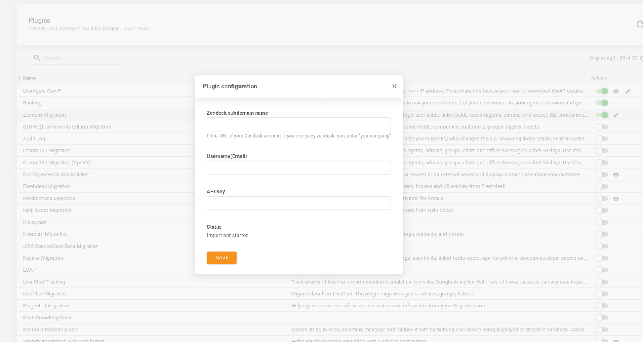Focus the Username(Email) input field

pos(299,168)
